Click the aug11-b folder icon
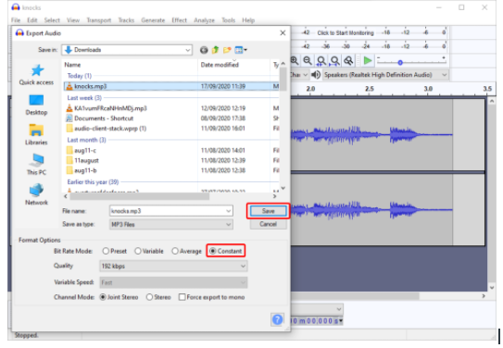This screenshot has height=348, width=503. point(69,170)
